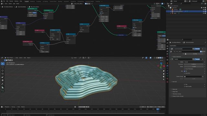
Task: Click the Camera object icon in outliner
Action: pos(172,10)
